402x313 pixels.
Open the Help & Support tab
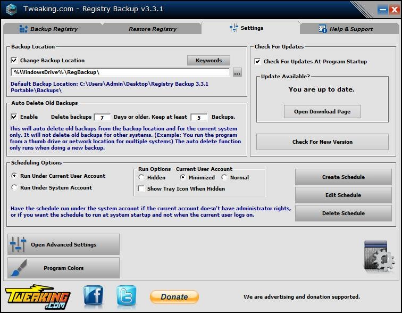point(349,29)
